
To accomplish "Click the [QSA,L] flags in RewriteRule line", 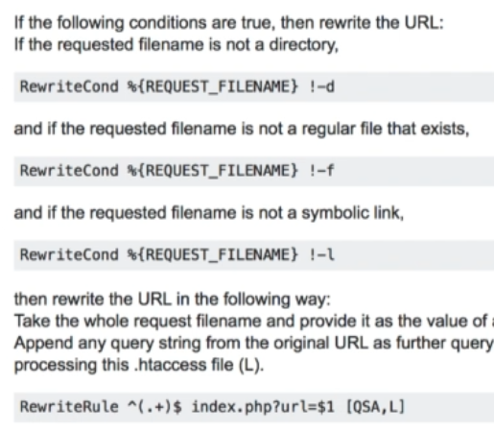I will tap(376, 407).
